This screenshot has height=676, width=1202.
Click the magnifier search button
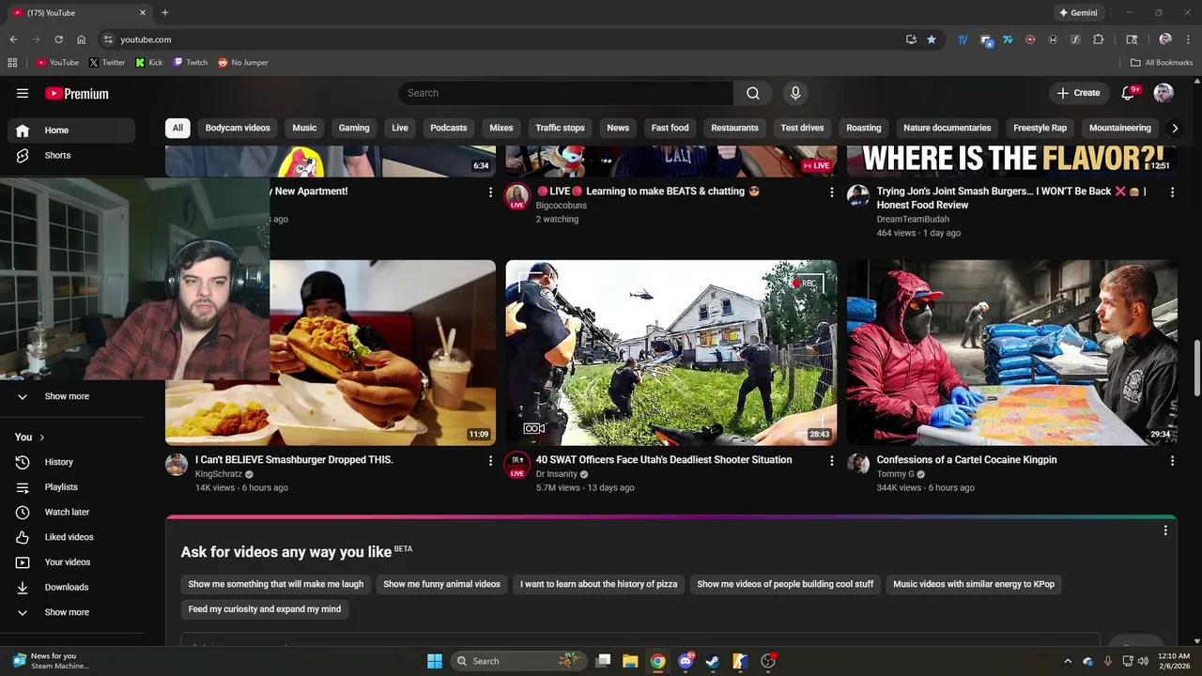click(x=753, y=93)
